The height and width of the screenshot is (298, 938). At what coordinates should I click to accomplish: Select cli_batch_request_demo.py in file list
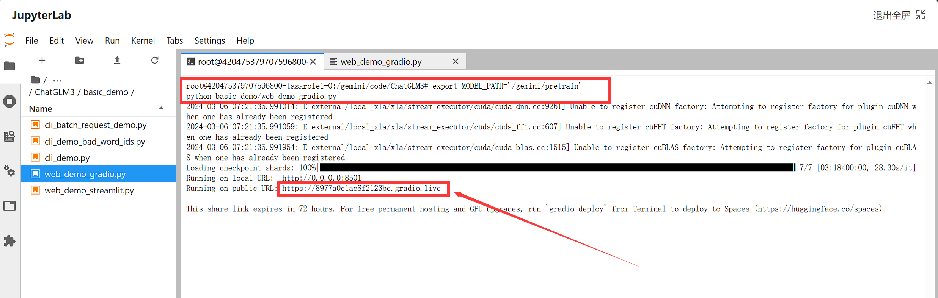(x=98, y=125)
